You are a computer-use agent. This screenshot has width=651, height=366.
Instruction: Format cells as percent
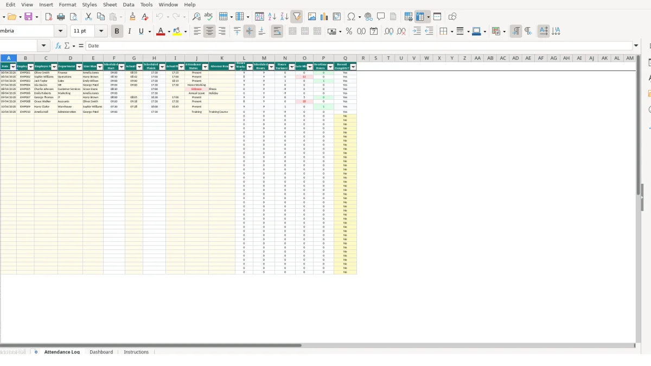click(349, 31)
